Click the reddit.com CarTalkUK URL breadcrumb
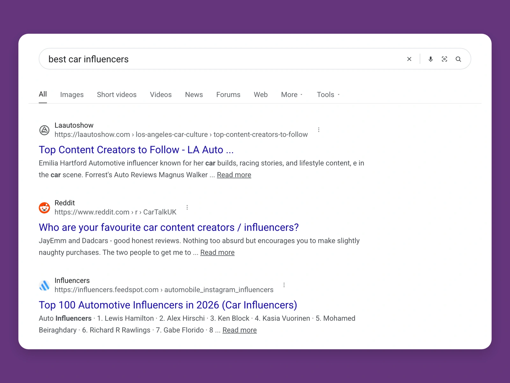Image resolution: width=510 pixels, height=383 pixels. (115, 212)
